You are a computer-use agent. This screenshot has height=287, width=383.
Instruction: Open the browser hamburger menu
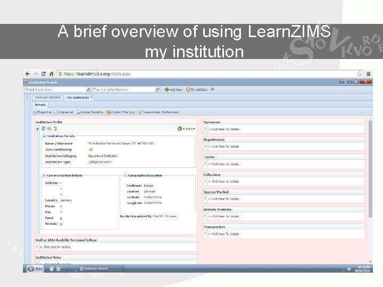368,74
